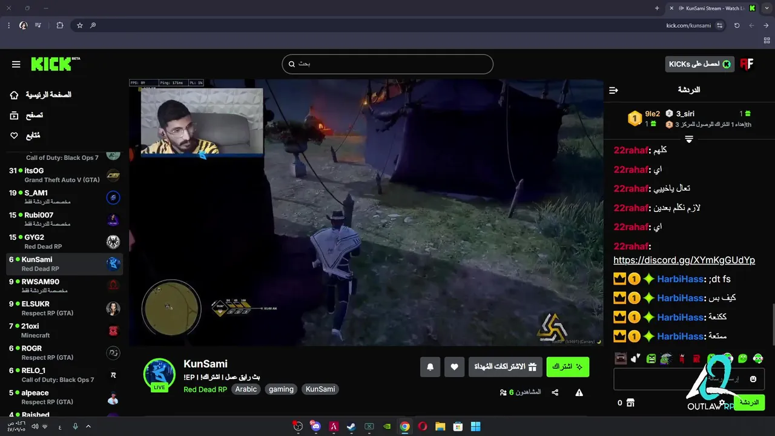Click the Arabic tag
Screen dimensions: 775x436
pos(246,389)
